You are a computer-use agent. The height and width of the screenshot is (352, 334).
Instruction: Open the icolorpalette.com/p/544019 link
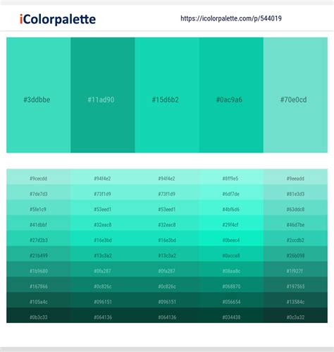231,18
